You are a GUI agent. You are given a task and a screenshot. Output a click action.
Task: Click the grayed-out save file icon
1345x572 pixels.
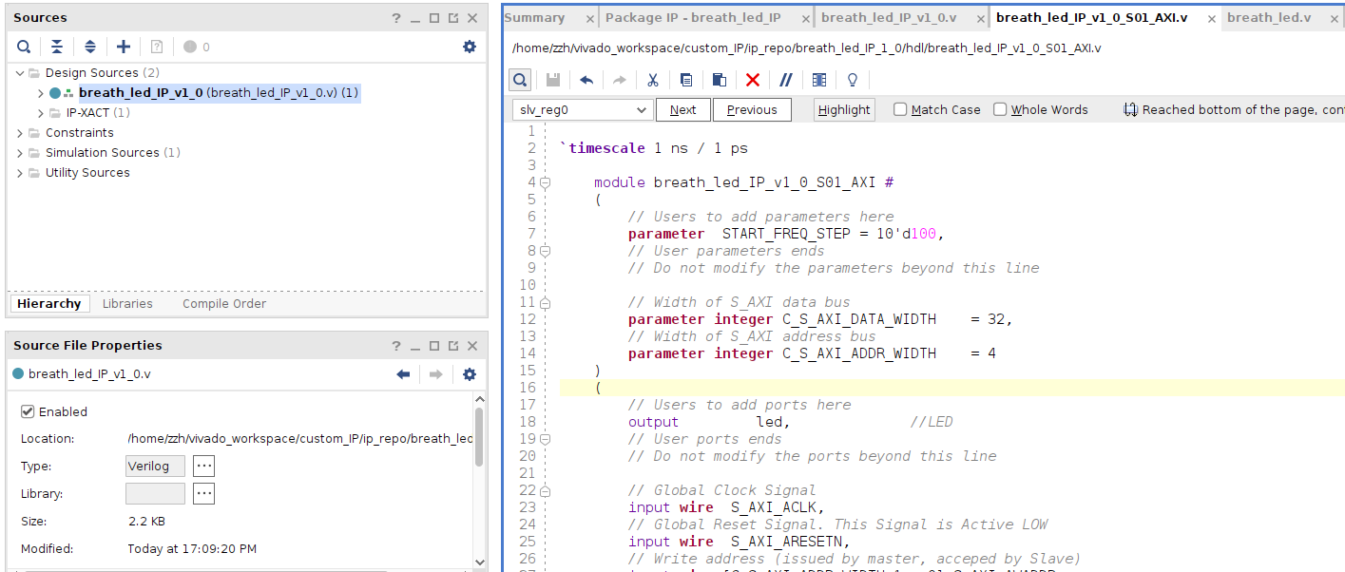pos(553,80)
